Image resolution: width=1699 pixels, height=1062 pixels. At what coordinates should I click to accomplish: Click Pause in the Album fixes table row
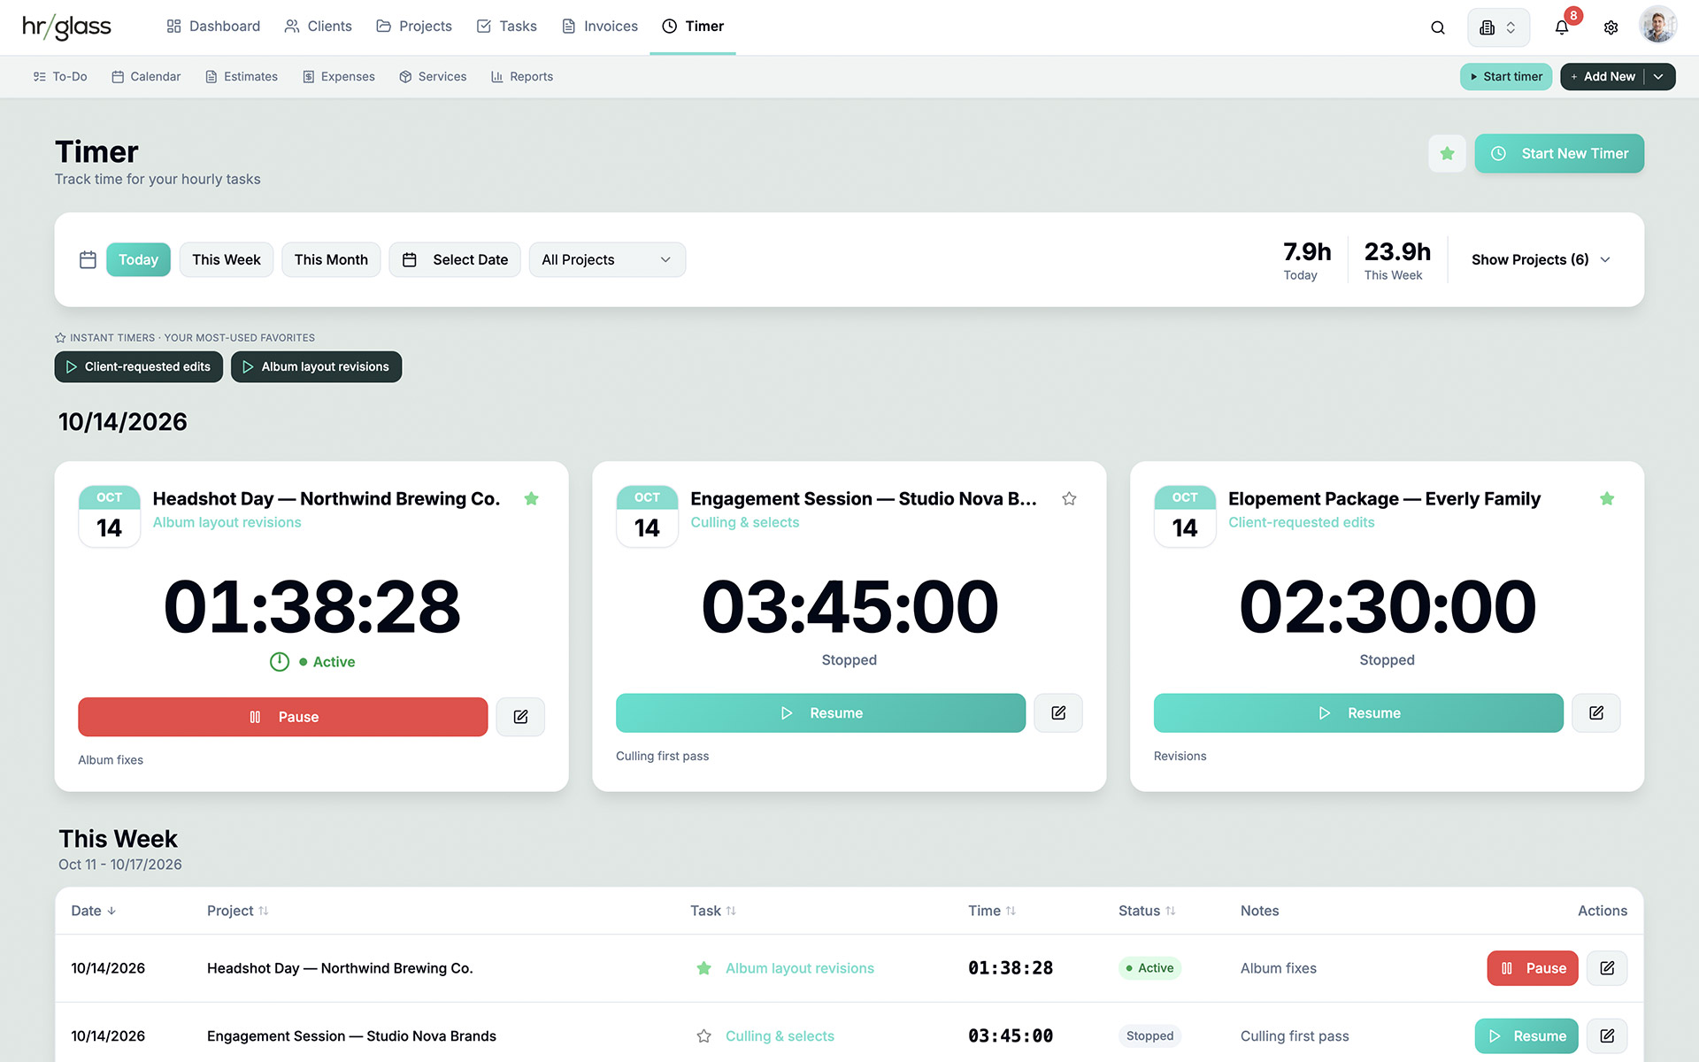1533,968
